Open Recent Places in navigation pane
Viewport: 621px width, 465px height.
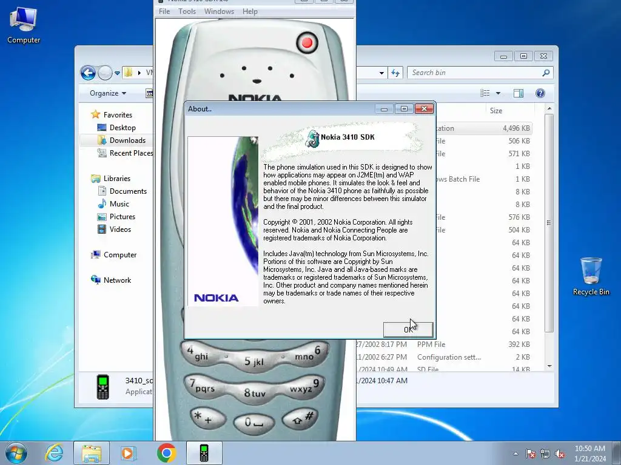click(132, 153)
